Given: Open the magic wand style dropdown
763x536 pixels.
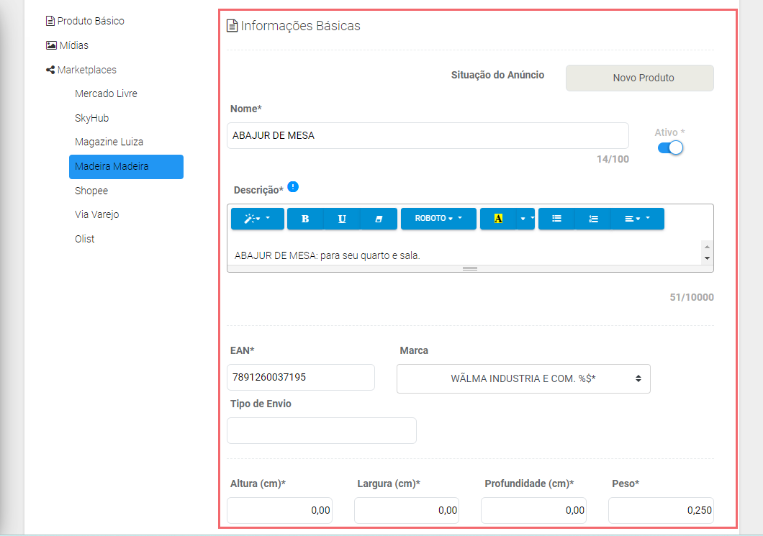Looking at the screenshot, I should click(258, 219).
